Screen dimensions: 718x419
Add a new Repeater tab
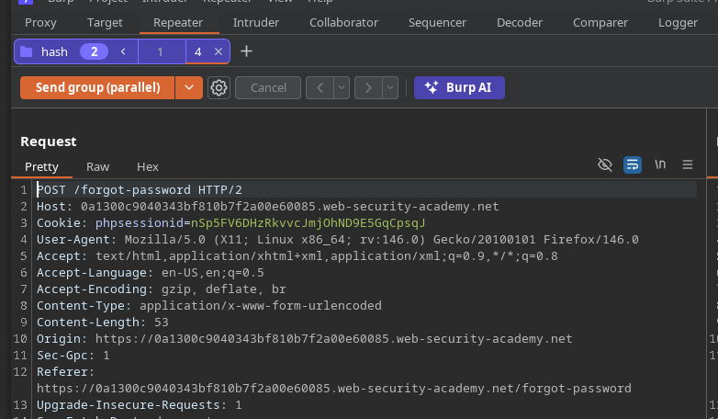(246, 51)
